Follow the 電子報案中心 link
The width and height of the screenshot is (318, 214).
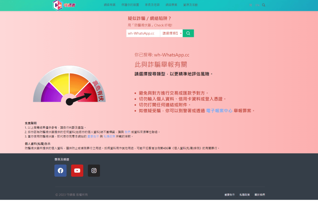click(219, 111)
